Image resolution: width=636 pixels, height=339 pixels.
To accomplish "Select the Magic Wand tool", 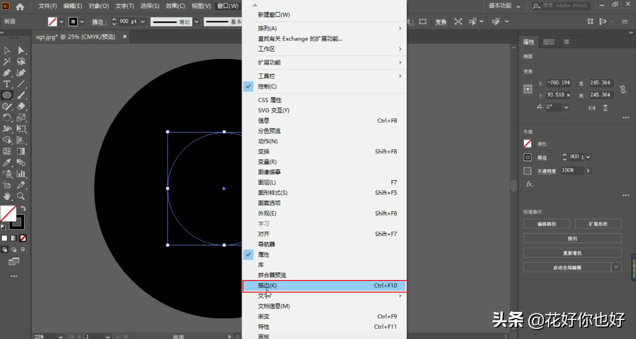I will [x=7, y=62].
